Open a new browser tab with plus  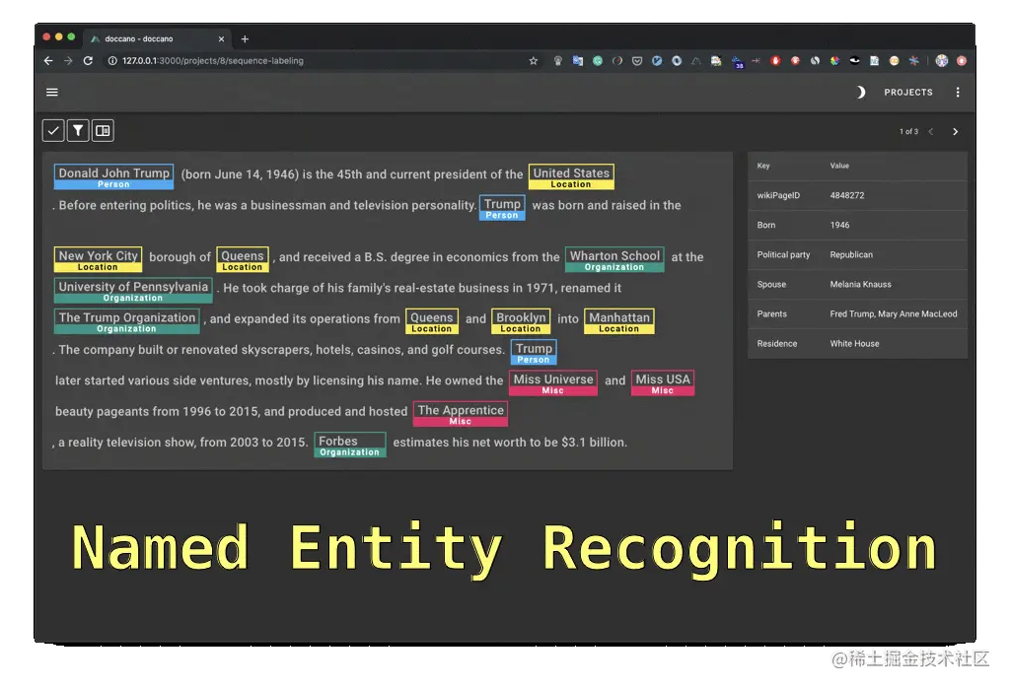(x=245, y=38)
